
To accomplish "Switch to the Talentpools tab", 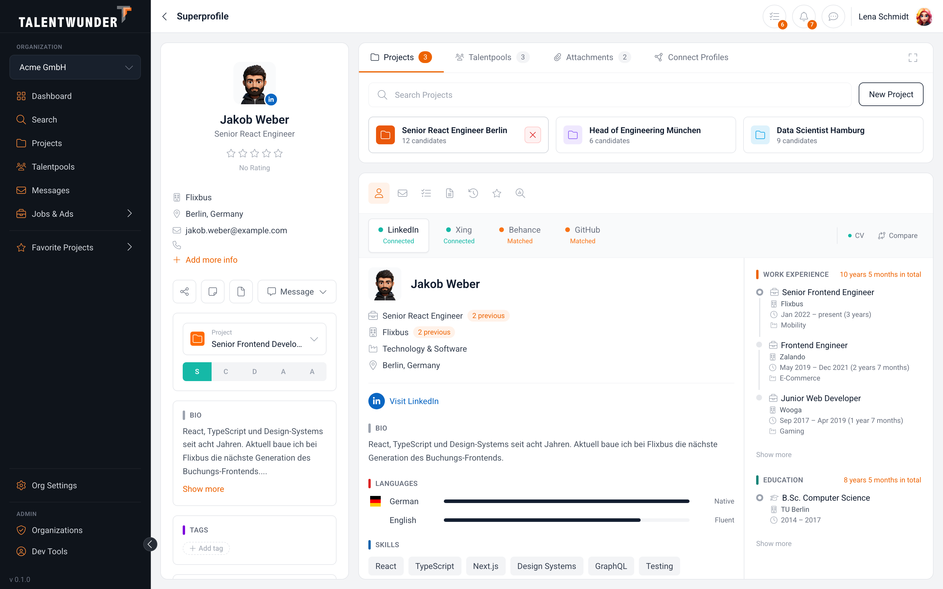I will click(x=492, y=57).
